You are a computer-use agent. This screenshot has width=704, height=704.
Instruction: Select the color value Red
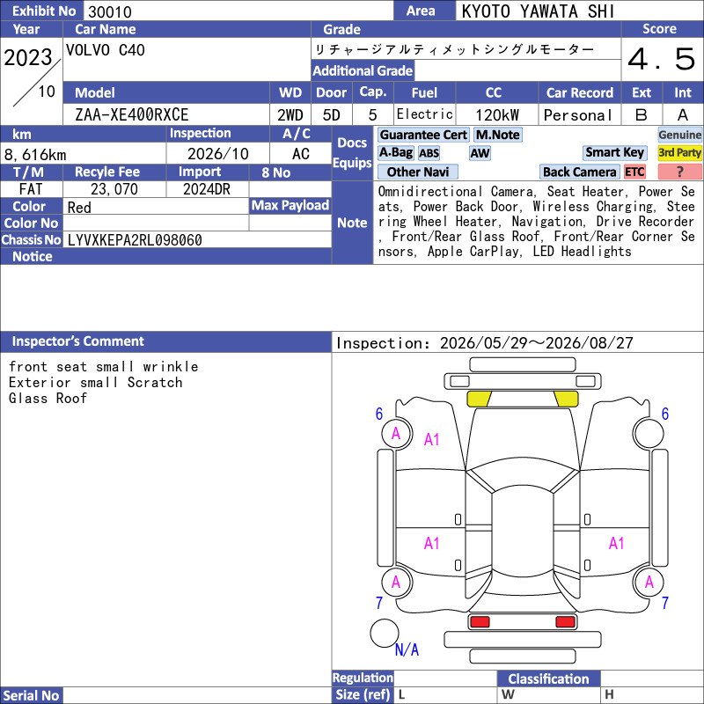pos(79,208)
